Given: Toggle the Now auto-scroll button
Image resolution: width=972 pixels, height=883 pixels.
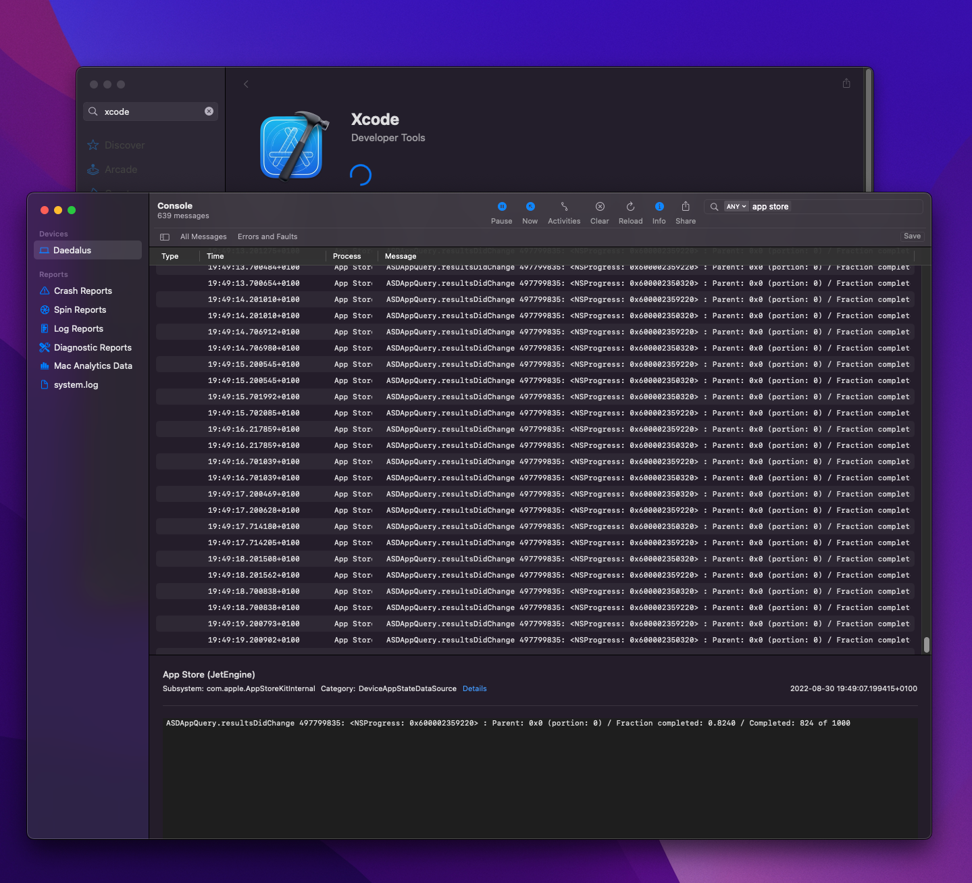Looking at the screenshot, I should (530, 207).
